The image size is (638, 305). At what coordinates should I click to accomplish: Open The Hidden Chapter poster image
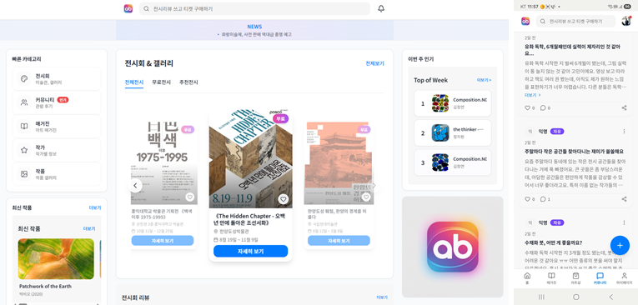click(251, 159)
